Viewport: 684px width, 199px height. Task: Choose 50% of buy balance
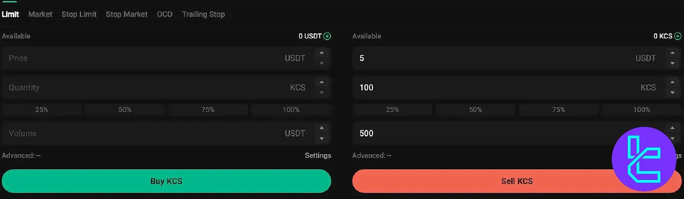click(x=125, y=110)
